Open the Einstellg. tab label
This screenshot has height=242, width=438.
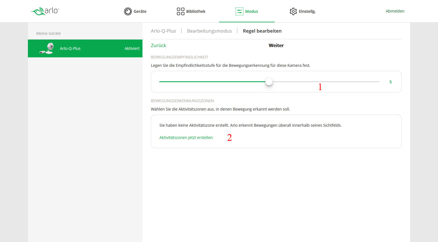pos(307,11)
